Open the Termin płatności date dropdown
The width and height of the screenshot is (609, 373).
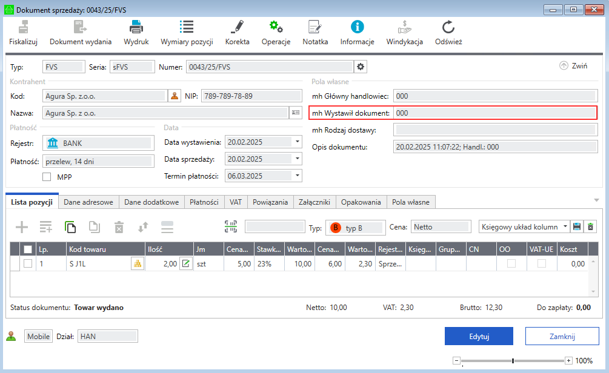click(x=298, y=176)
